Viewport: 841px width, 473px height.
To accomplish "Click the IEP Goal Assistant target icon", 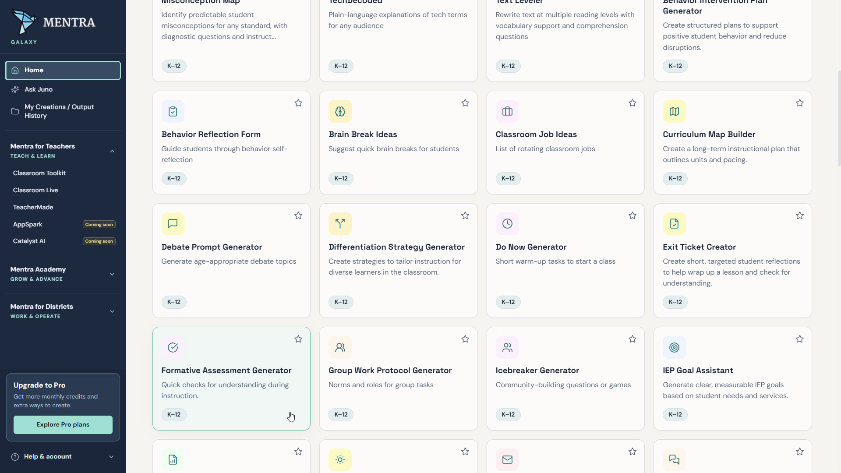I will pyautogui.click(x=675, y=347).
